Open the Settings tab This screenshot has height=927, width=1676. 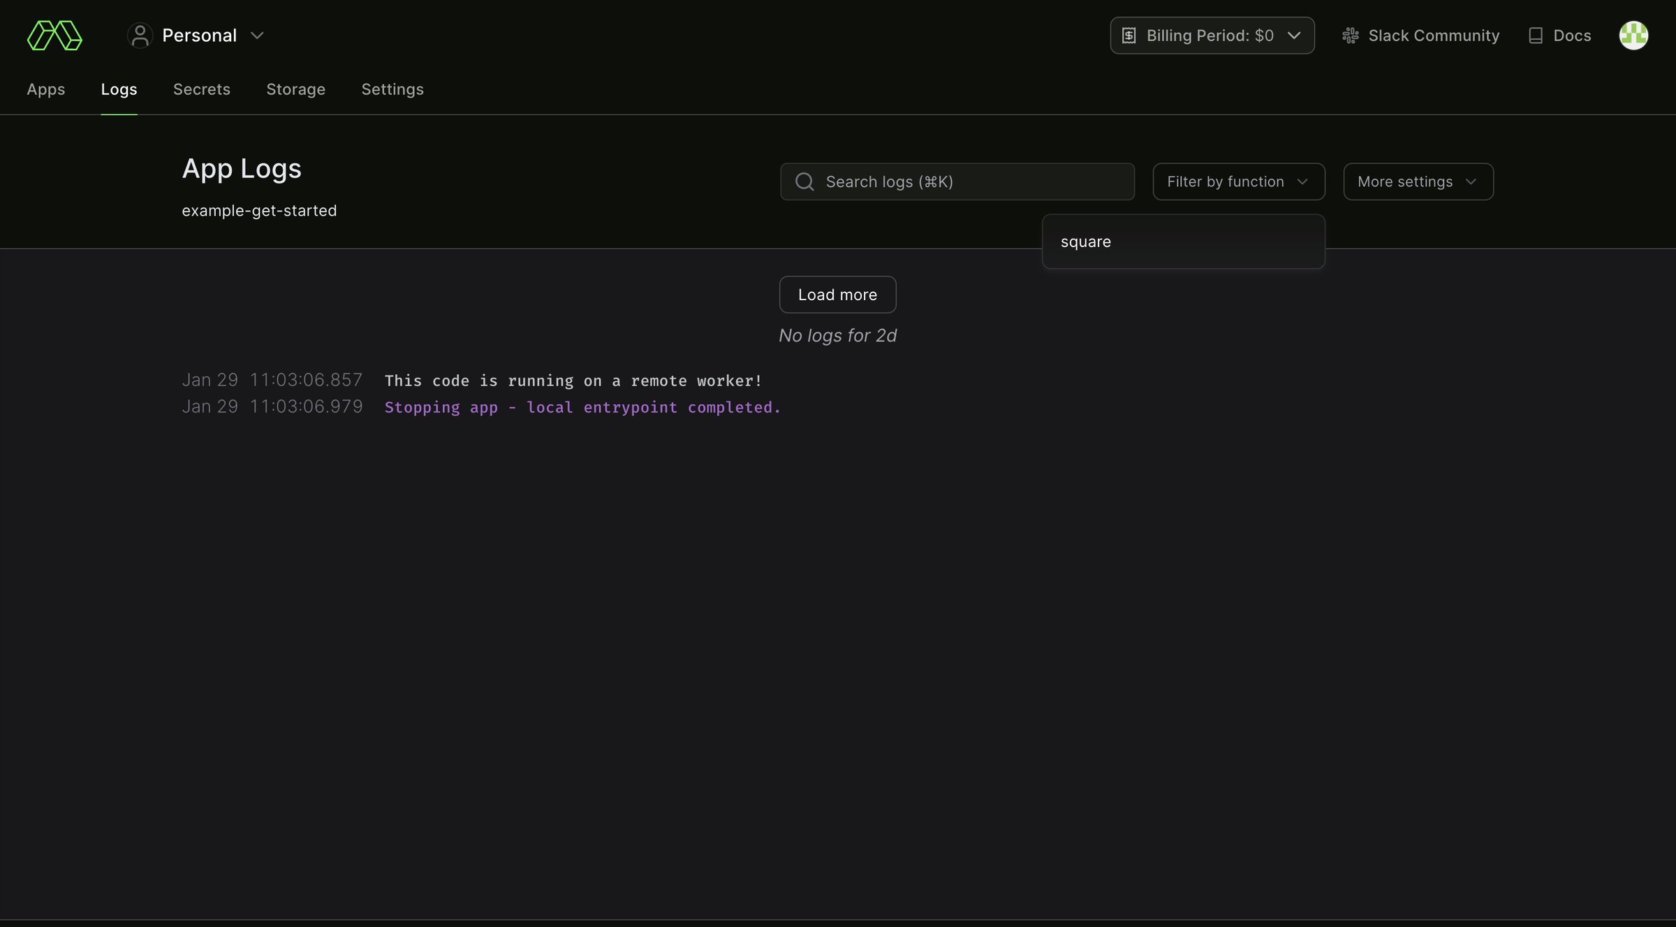click(x=392, y=89)
